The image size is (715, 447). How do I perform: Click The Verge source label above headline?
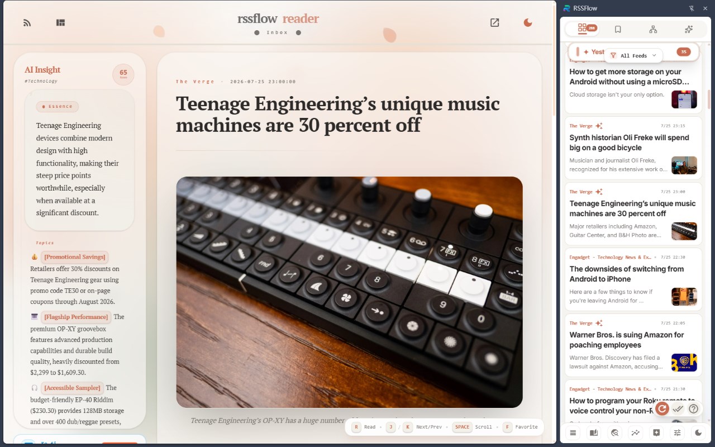coord(195,82)
